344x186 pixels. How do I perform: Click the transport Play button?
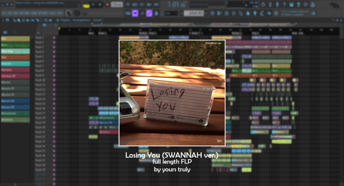(93, 4)
